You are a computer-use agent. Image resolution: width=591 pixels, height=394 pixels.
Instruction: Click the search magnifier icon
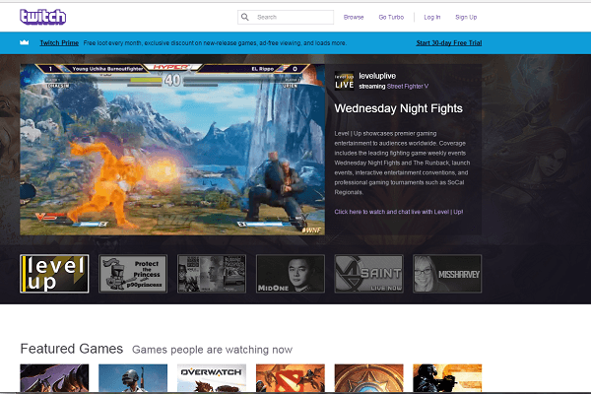[245, 17]
